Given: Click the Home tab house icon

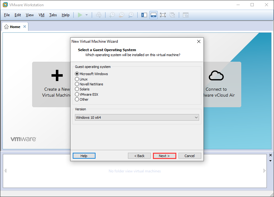Looking at the screenshot, I should 6,27.
